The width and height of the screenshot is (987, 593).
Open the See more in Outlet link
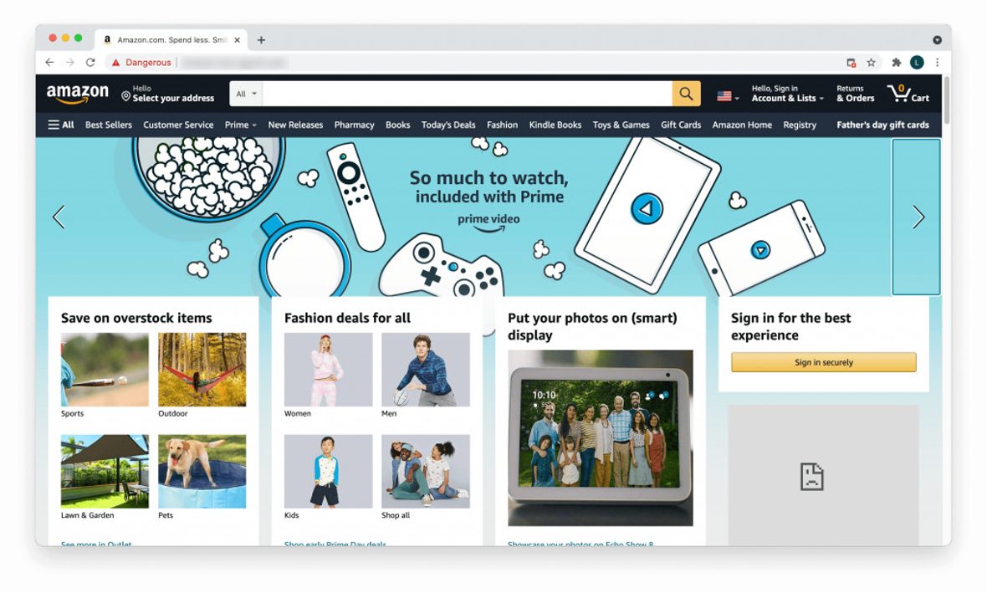click(x=98, y=544)
